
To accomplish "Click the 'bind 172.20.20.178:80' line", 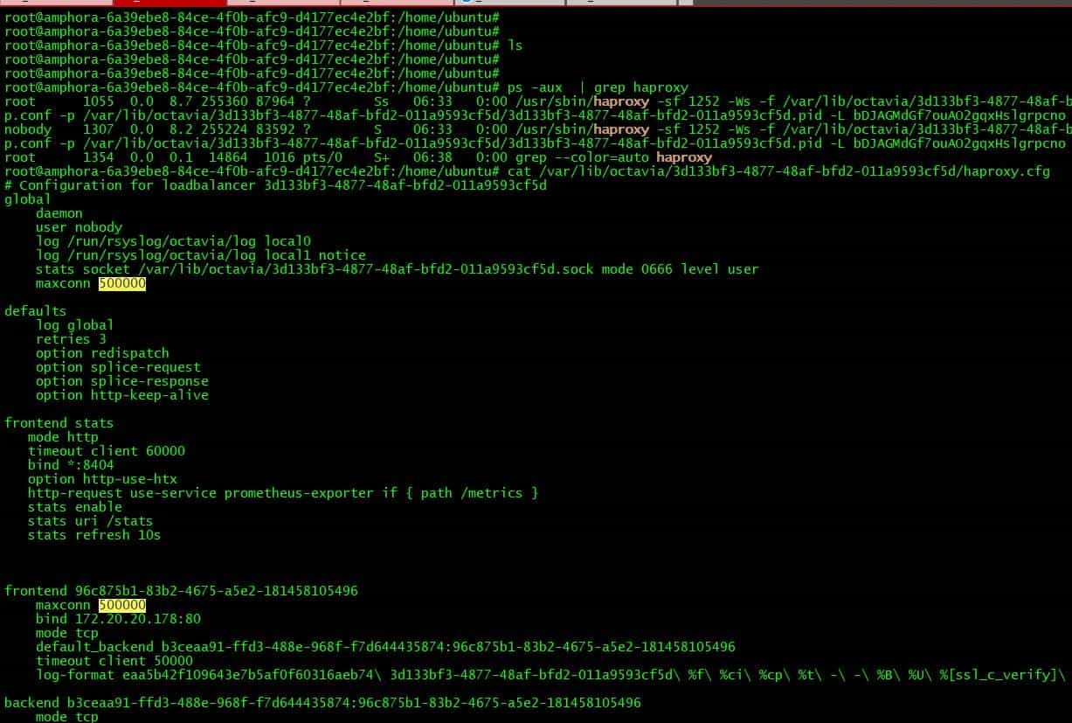I will click(x=118, y=619).
